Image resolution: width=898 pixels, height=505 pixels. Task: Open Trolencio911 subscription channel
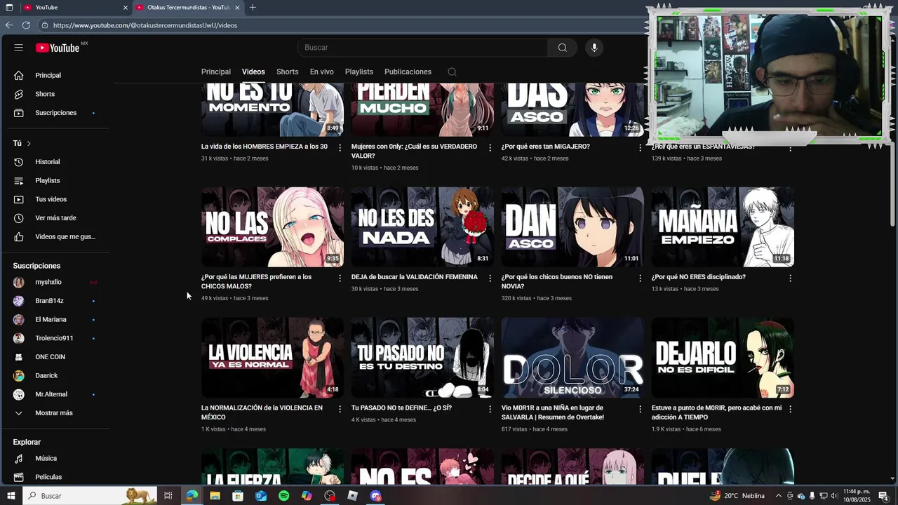click(55, 338)
